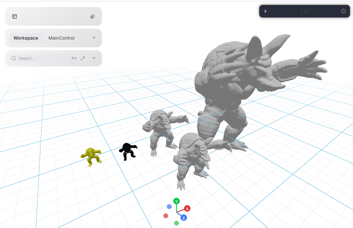Align view to the blue Z axis
Screen dimensions: 353x228
click(184, 218)
